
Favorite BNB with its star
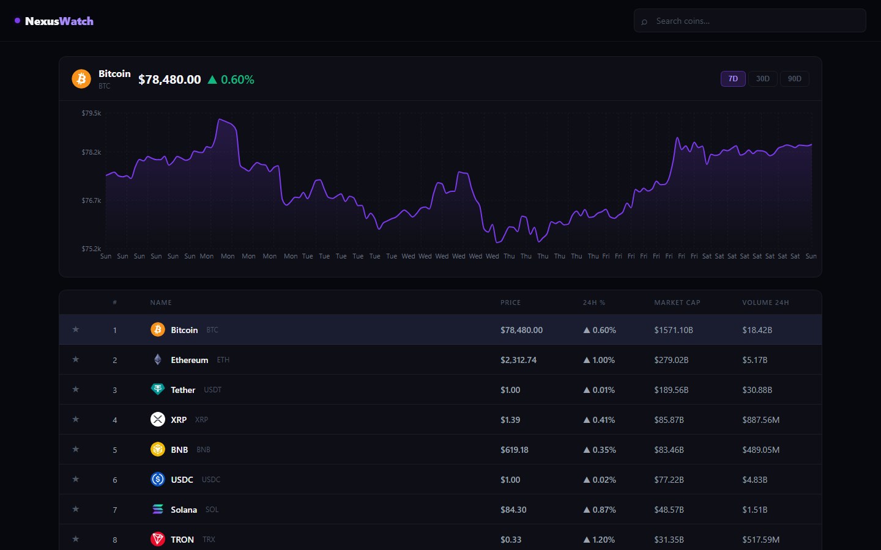tap(76, 449)
